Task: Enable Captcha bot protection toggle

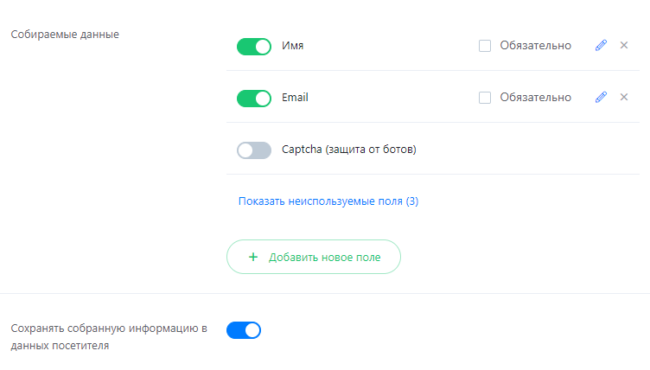Action: point(254,150)
